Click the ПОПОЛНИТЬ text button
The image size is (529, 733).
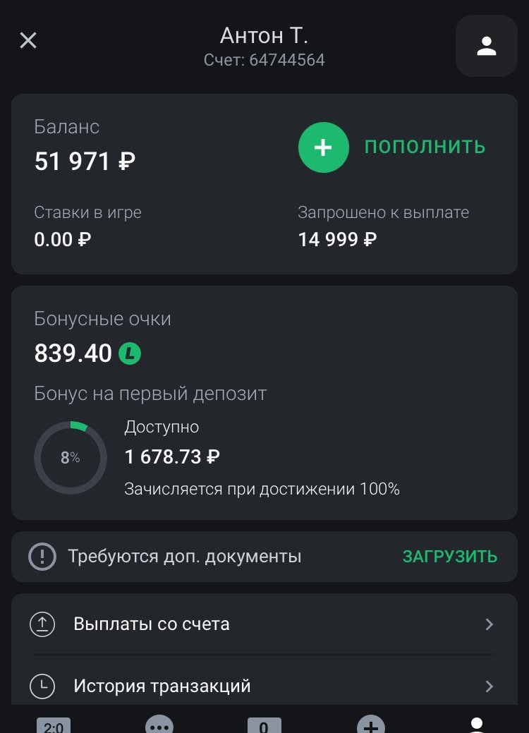click(x=425, y=147)
